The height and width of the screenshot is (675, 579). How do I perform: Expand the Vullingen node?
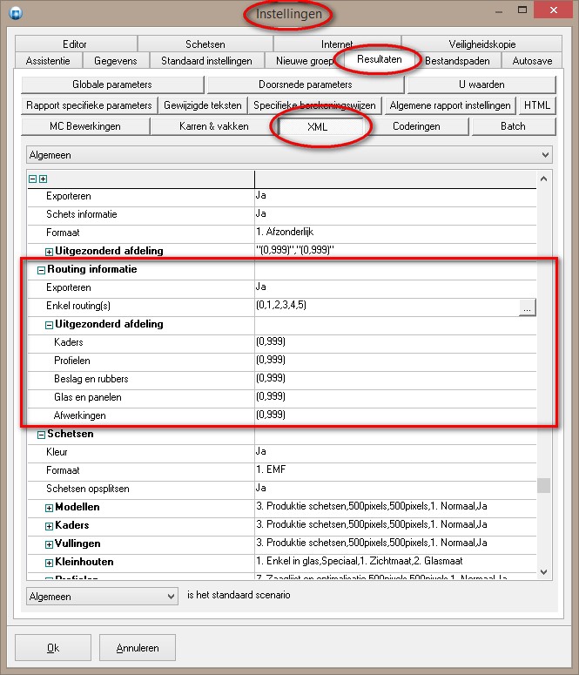click(x=49, y=544)
